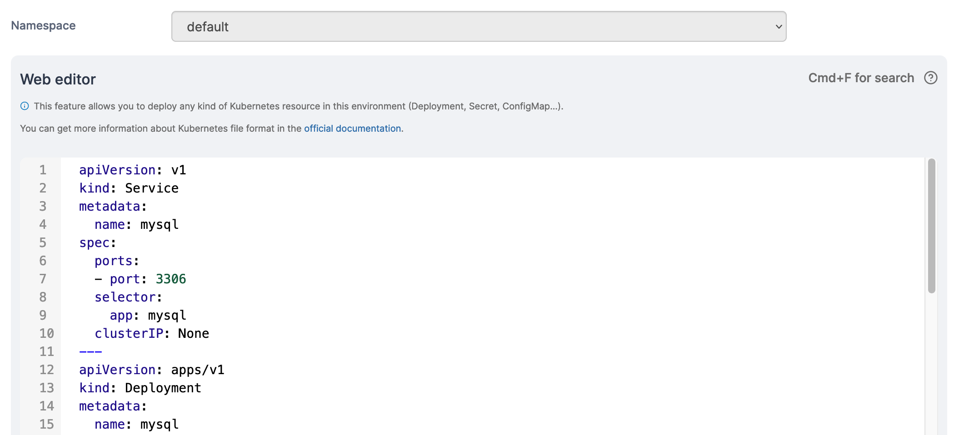Image resolution: width=959 pixels, height=435 pixels.
Task: Open the Namespace dropdown showing default
Action: pyautogui.click(x=479, y=26)
